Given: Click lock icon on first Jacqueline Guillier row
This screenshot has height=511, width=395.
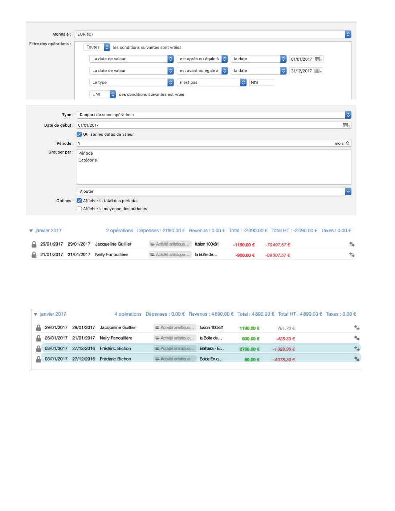Looking at the screenshot, I should tap(34, 244).
